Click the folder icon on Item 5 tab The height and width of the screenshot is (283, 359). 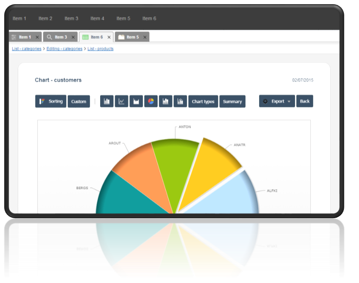[121, 37]
